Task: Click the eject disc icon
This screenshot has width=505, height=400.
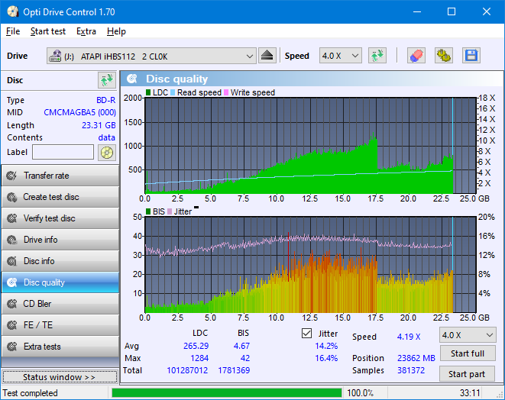Action: [267, 56]
